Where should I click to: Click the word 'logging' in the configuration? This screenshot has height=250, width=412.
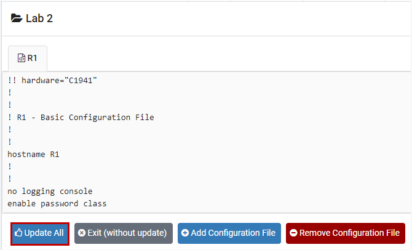tap(38, 191)
